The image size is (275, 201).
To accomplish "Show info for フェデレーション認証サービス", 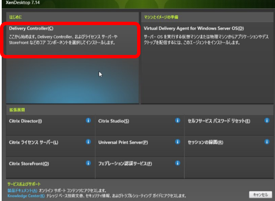I will click(x=178, y=163).
